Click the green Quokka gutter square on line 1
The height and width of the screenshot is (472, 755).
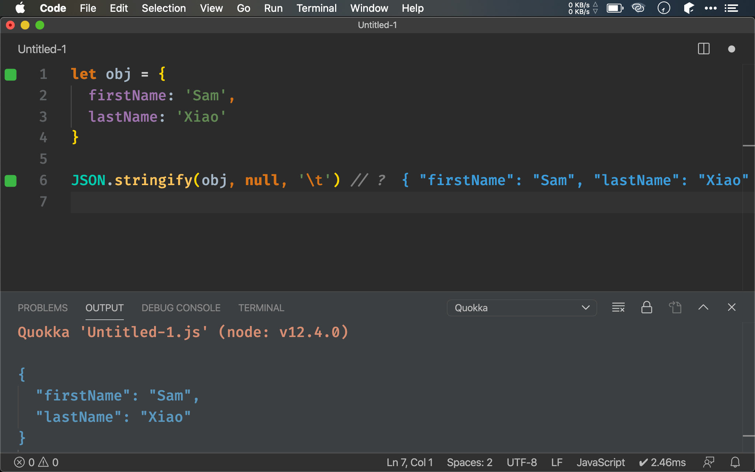pos(11,74)
